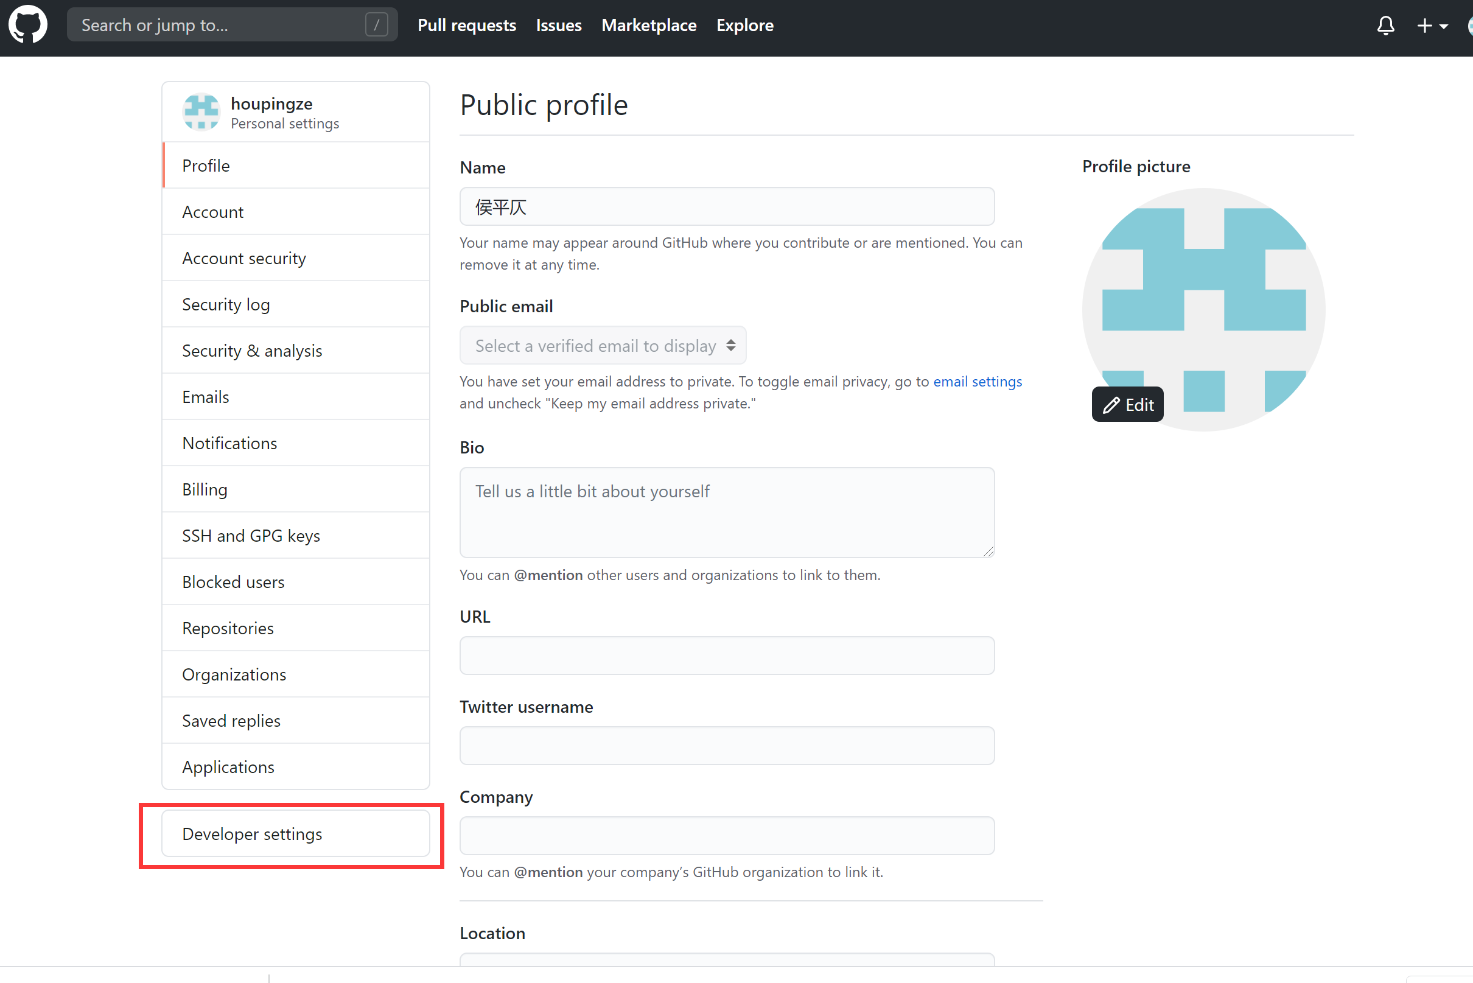
Task: Focus the Twitter username field
Action: [727, 746]
